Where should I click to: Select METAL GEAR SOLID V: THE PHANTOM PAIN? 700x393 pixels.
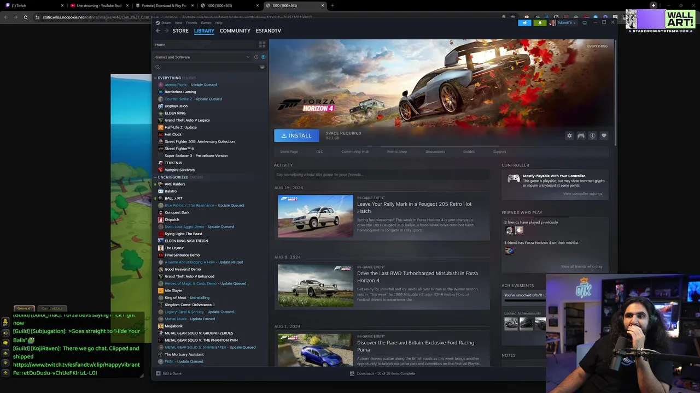201,340
